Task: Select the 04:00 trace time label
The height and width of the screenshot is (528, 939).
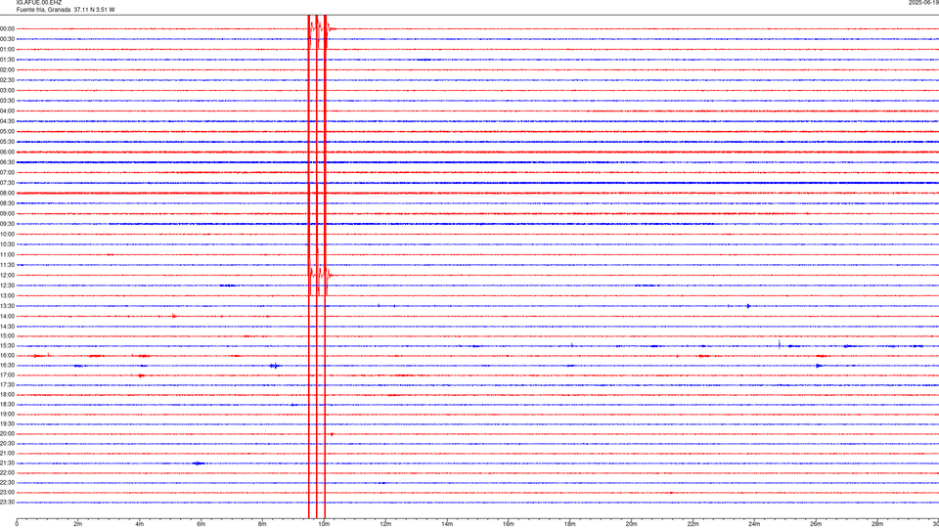Action: [7, 110]
